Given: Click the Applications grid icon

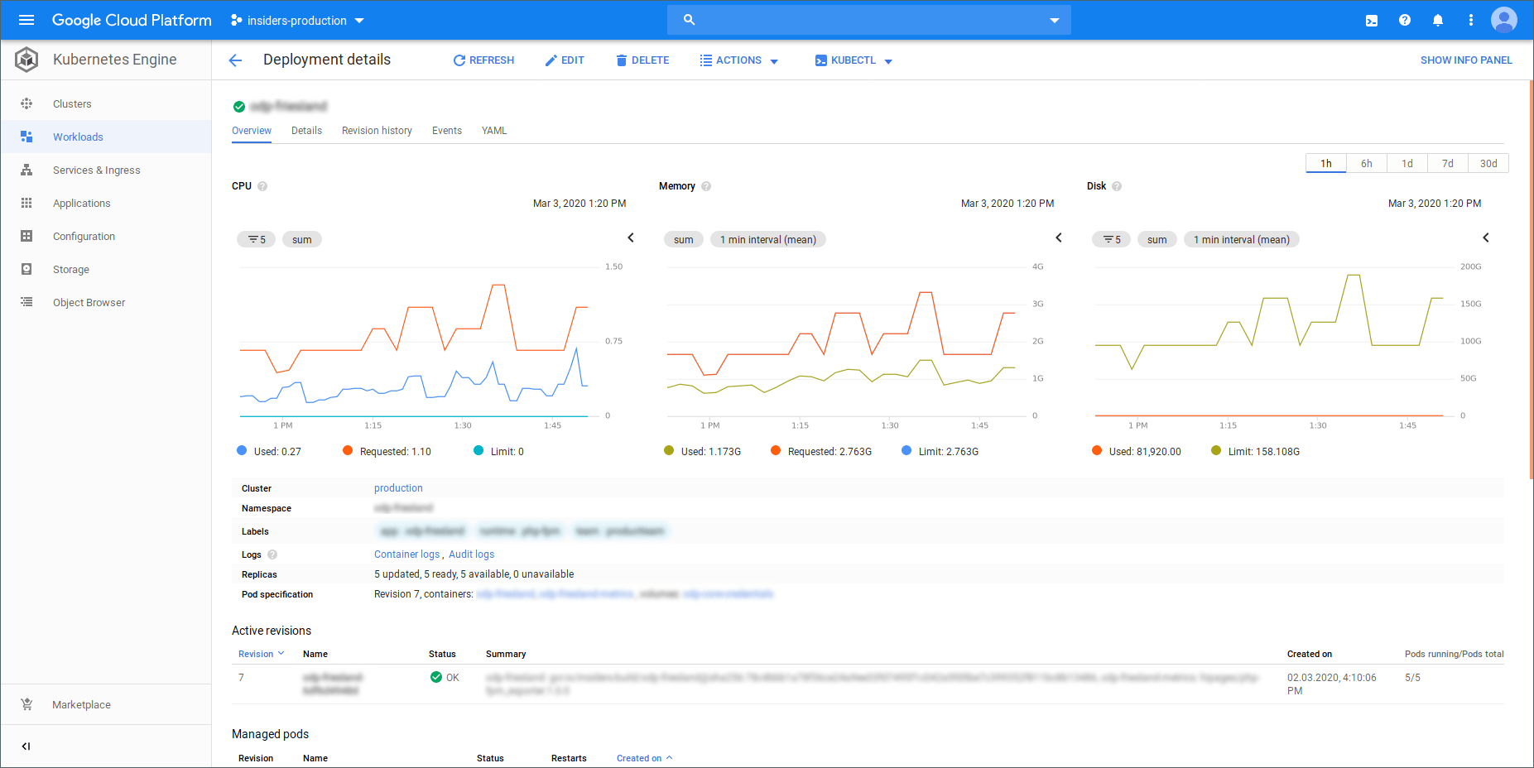Looking at the screenshot, I should (26, 203).
